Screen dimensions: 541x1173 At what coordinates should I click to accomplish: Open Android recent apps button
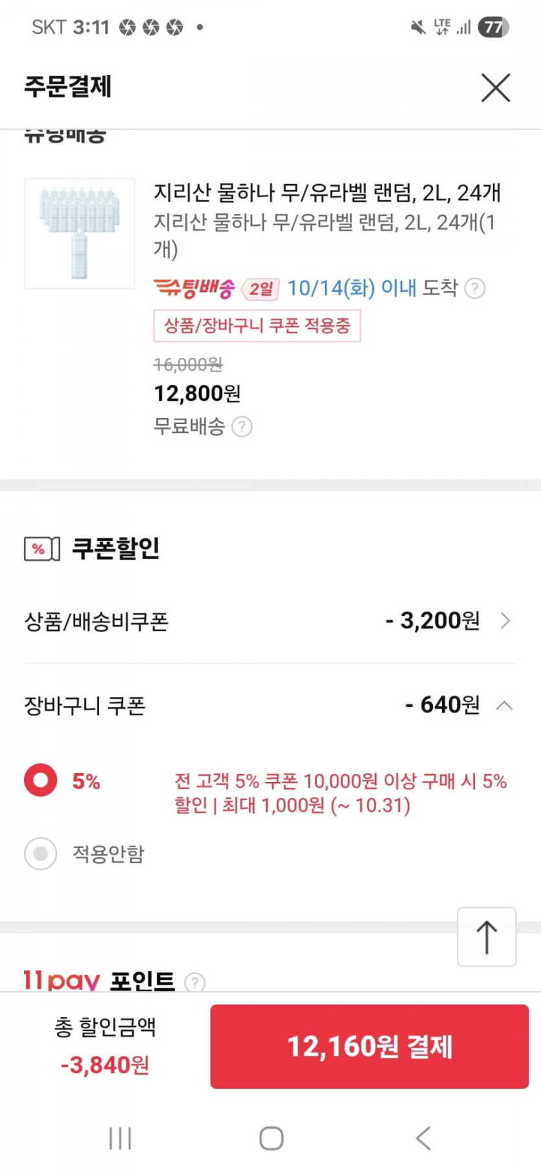[x=121, y=1138]
